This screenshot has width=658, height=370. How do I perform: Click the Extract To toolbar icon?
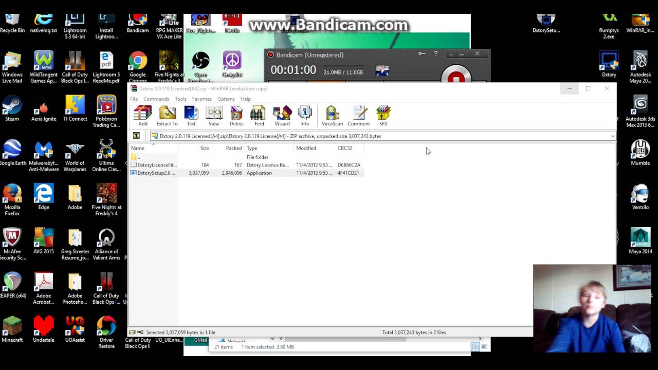point(167,116)
